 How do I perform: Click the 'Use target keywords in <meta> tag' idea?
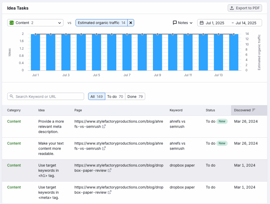49,192
